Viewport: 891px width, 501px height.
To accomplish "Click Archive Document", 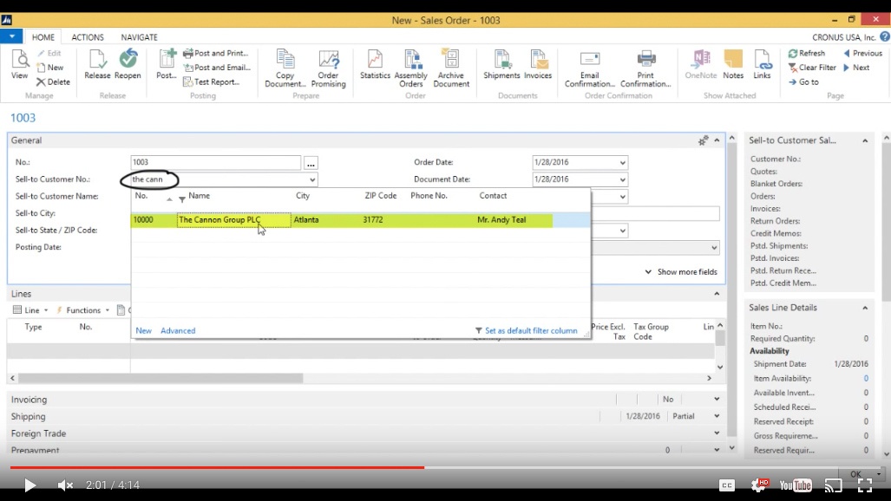I will pyautogui.click(x=451, y=68).
